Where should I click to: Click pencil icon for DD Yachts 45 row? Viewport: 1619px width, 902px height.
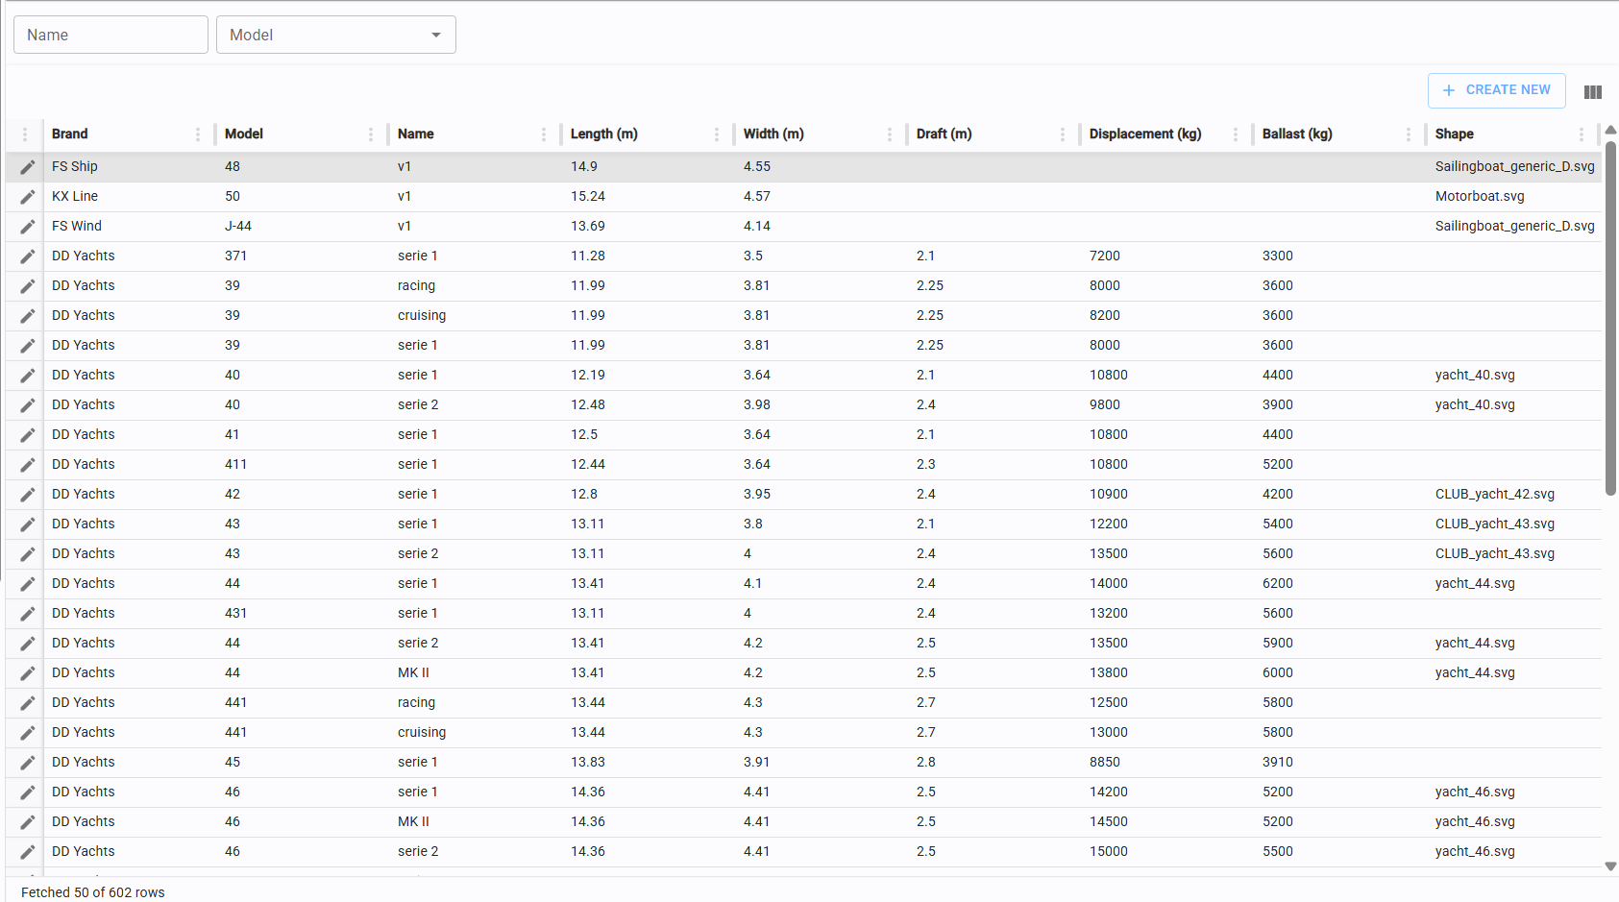tap(28, 763)
